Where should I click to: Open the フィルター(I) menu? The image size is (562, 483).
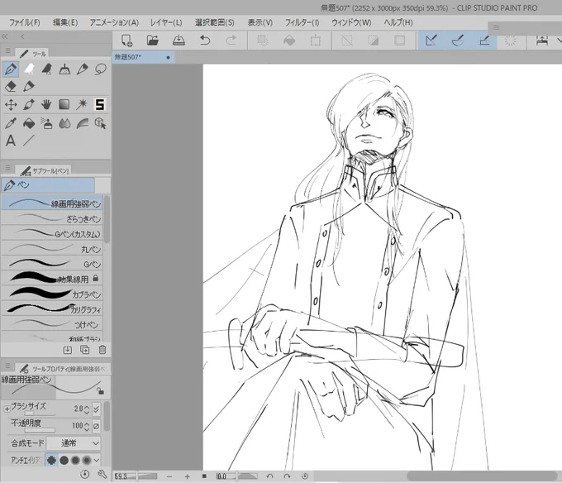coord(302,22)
